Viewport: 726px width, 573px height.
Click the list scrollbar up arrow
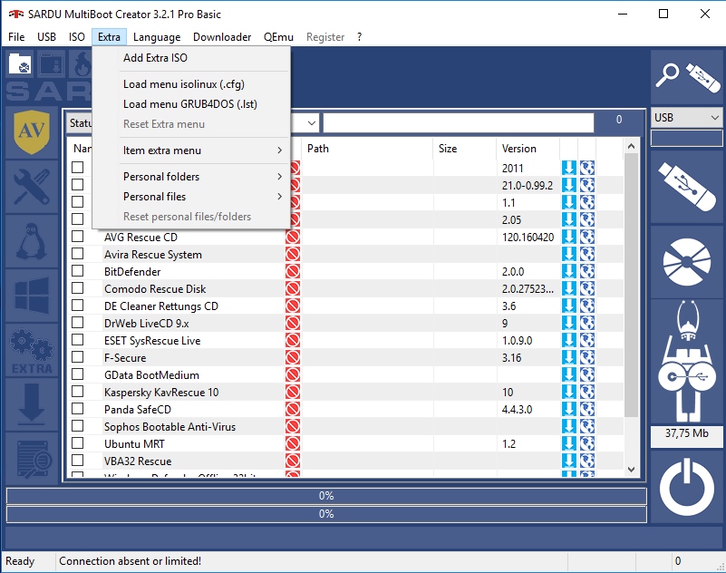pos(631,146)
